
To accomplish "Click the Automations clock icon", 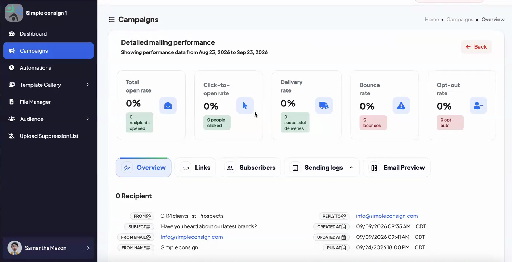I will [x=12, y=68].
